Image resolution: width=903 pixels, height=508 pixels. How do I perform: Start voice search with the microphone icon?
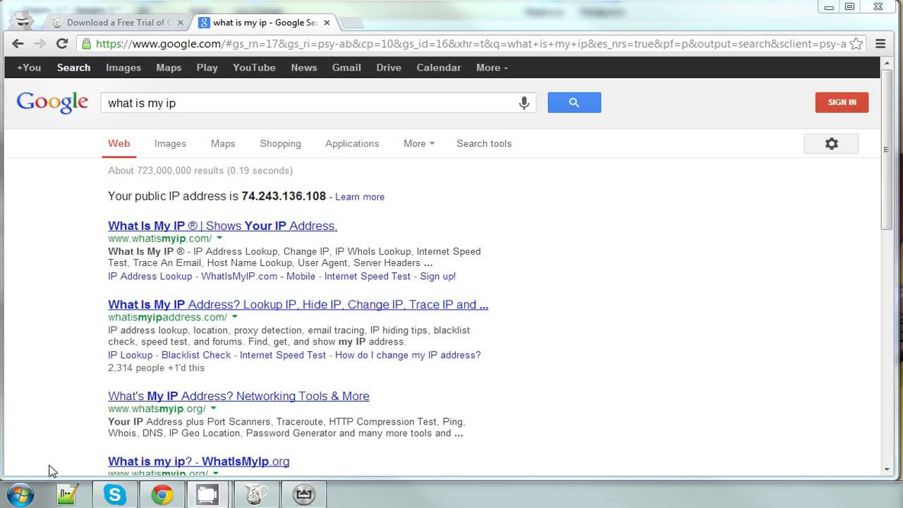(524, 103)
